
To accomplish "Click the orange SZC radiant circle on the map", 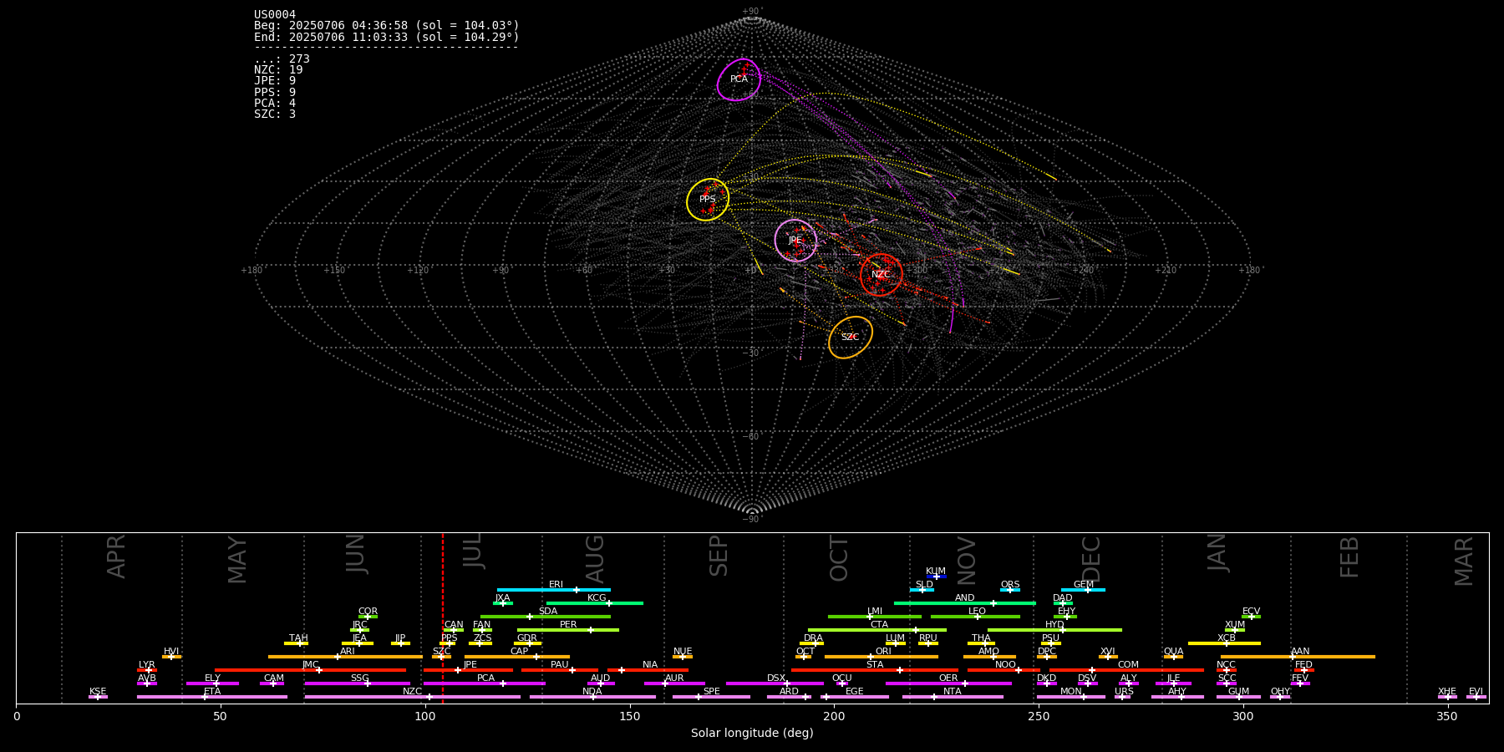I will point(851,338).
